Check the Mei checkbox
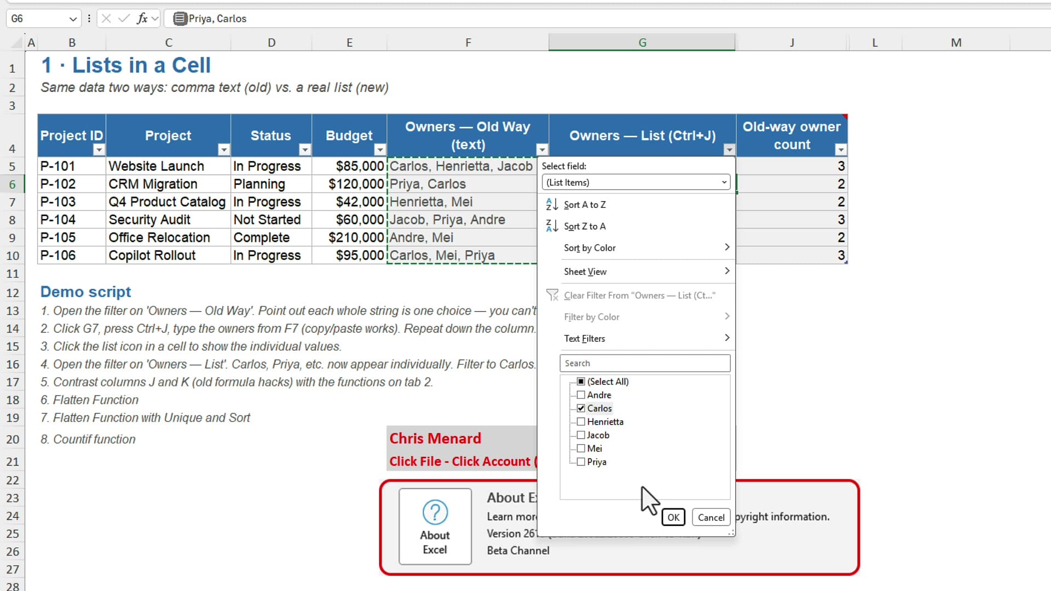The image size is (1051, 591). 581,449
